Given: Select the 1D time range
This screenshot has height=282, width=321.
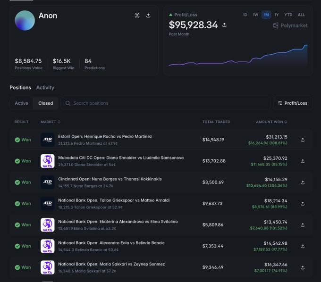Looking at the screenshot, I should [x=245, y=15].
